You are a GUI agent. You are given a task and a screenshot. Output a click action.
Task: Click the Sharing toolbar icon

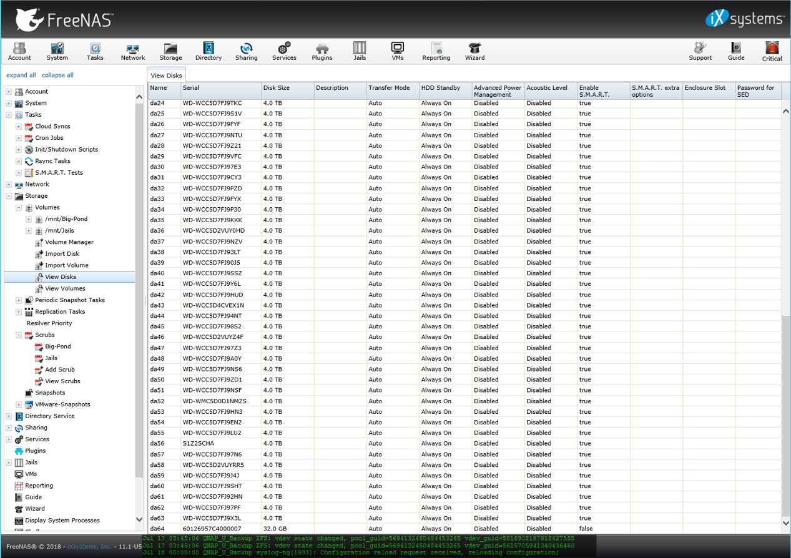(x=246, y=51)
